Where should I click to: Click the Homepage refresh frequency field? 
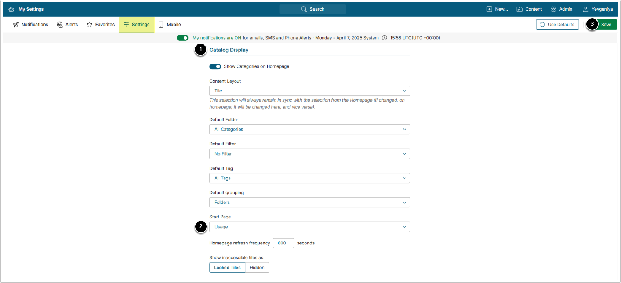tap(283, 243)
